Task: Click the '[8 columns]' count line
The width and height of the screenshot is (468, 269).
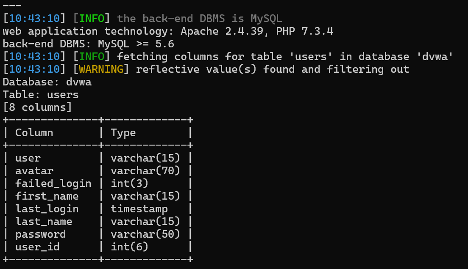Action: (x=37, y=107)
